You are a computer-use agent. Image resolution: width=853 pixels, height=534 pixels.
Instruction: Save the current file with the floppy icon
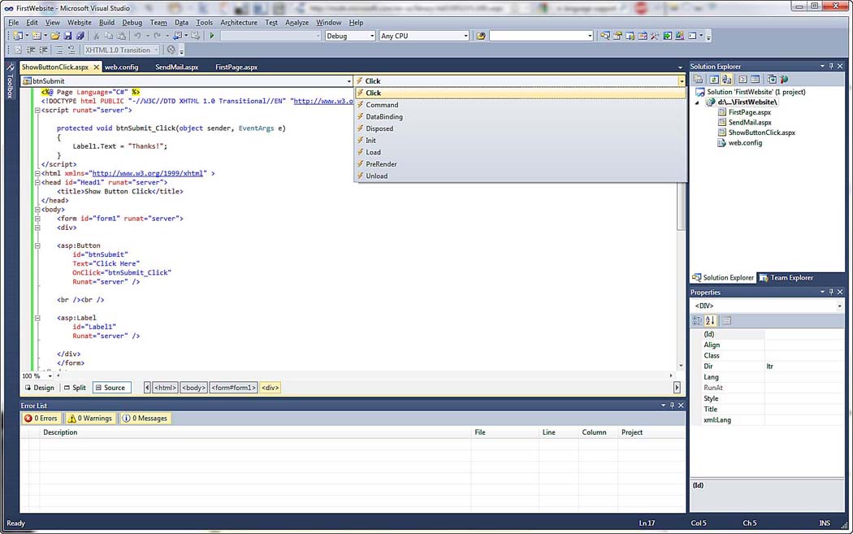[68, 36]
